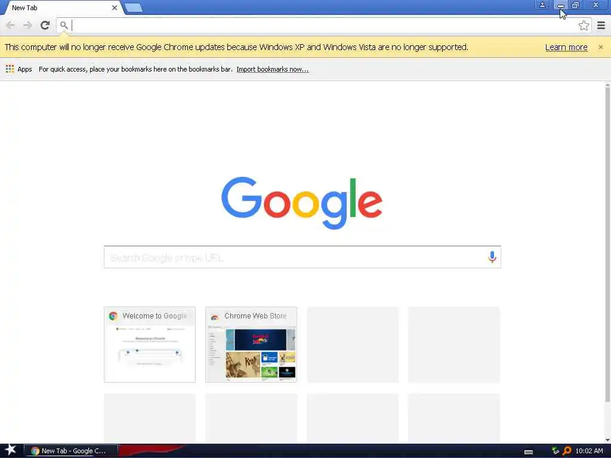This screenshot has width=611, height=458.
Task: Close the New Tab tab
Action: (x=115, y=8)
